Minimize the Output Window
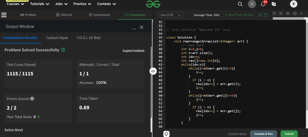This screenshot has height=137, width=308. [x=133, y=29]
